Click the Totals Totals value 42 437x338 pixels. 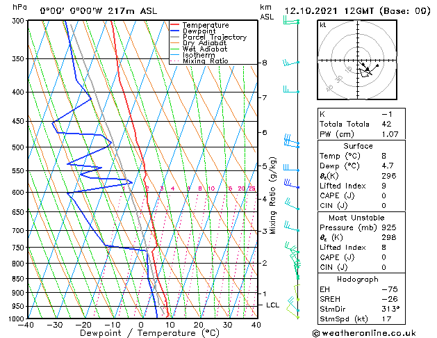[386, 124]
